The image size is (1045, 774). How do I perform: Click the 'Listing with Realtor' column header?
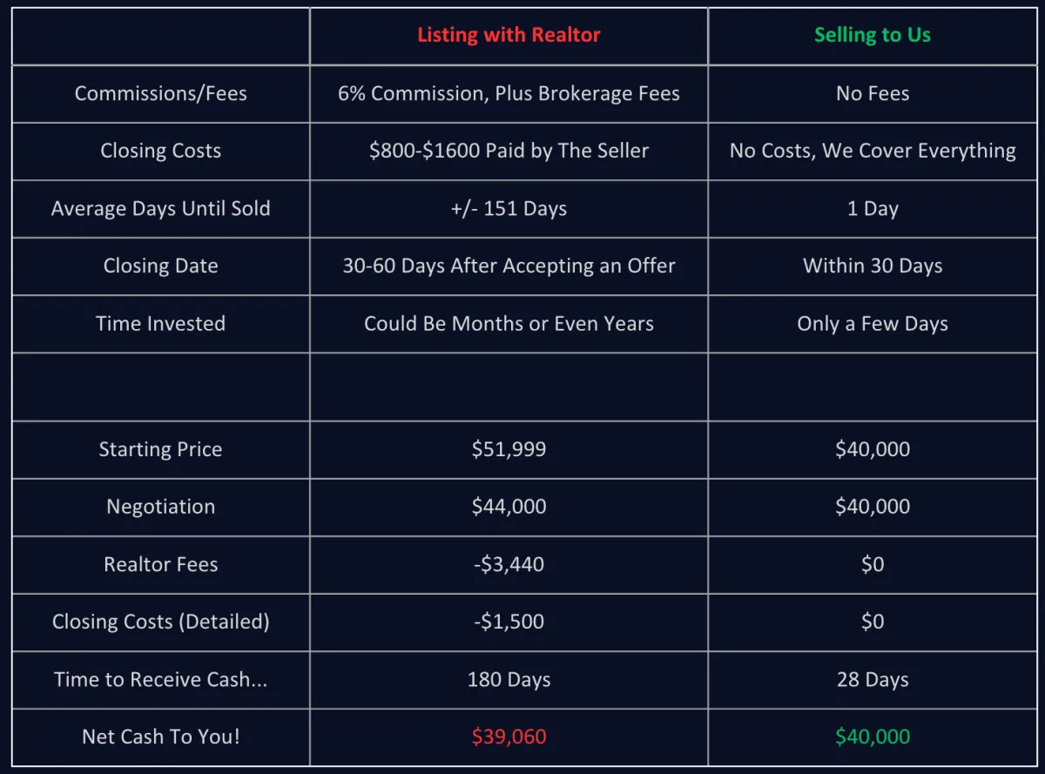509,35
